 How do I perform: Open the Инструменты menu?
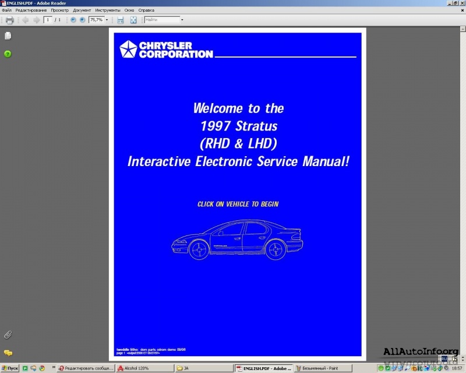108,10
